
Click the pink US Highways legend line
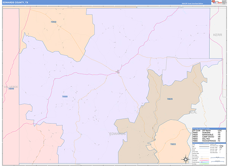204,160
